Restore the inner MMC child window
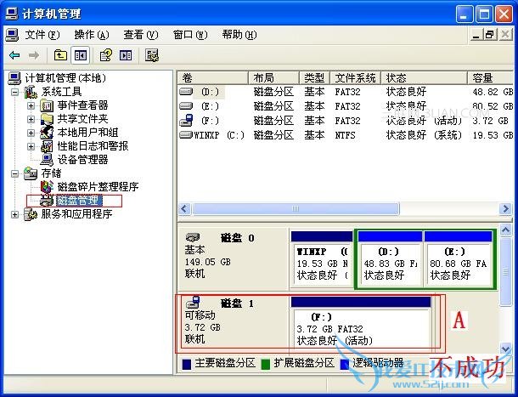Viewport: 518px width, 397px height. [x=490, y=34]
